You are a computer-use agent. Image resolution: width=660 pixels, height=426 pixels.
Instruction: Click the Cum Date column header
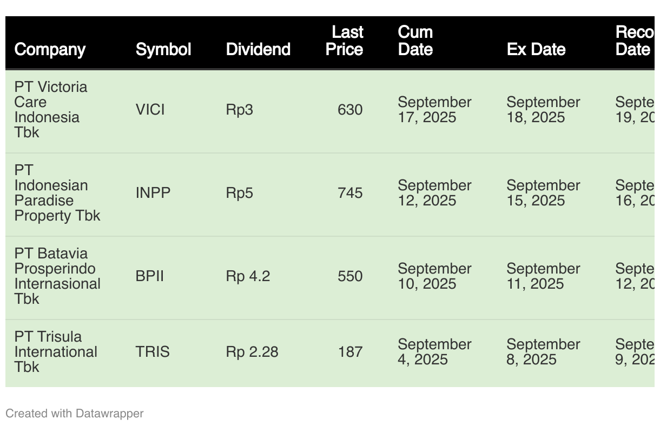(415, 41)
